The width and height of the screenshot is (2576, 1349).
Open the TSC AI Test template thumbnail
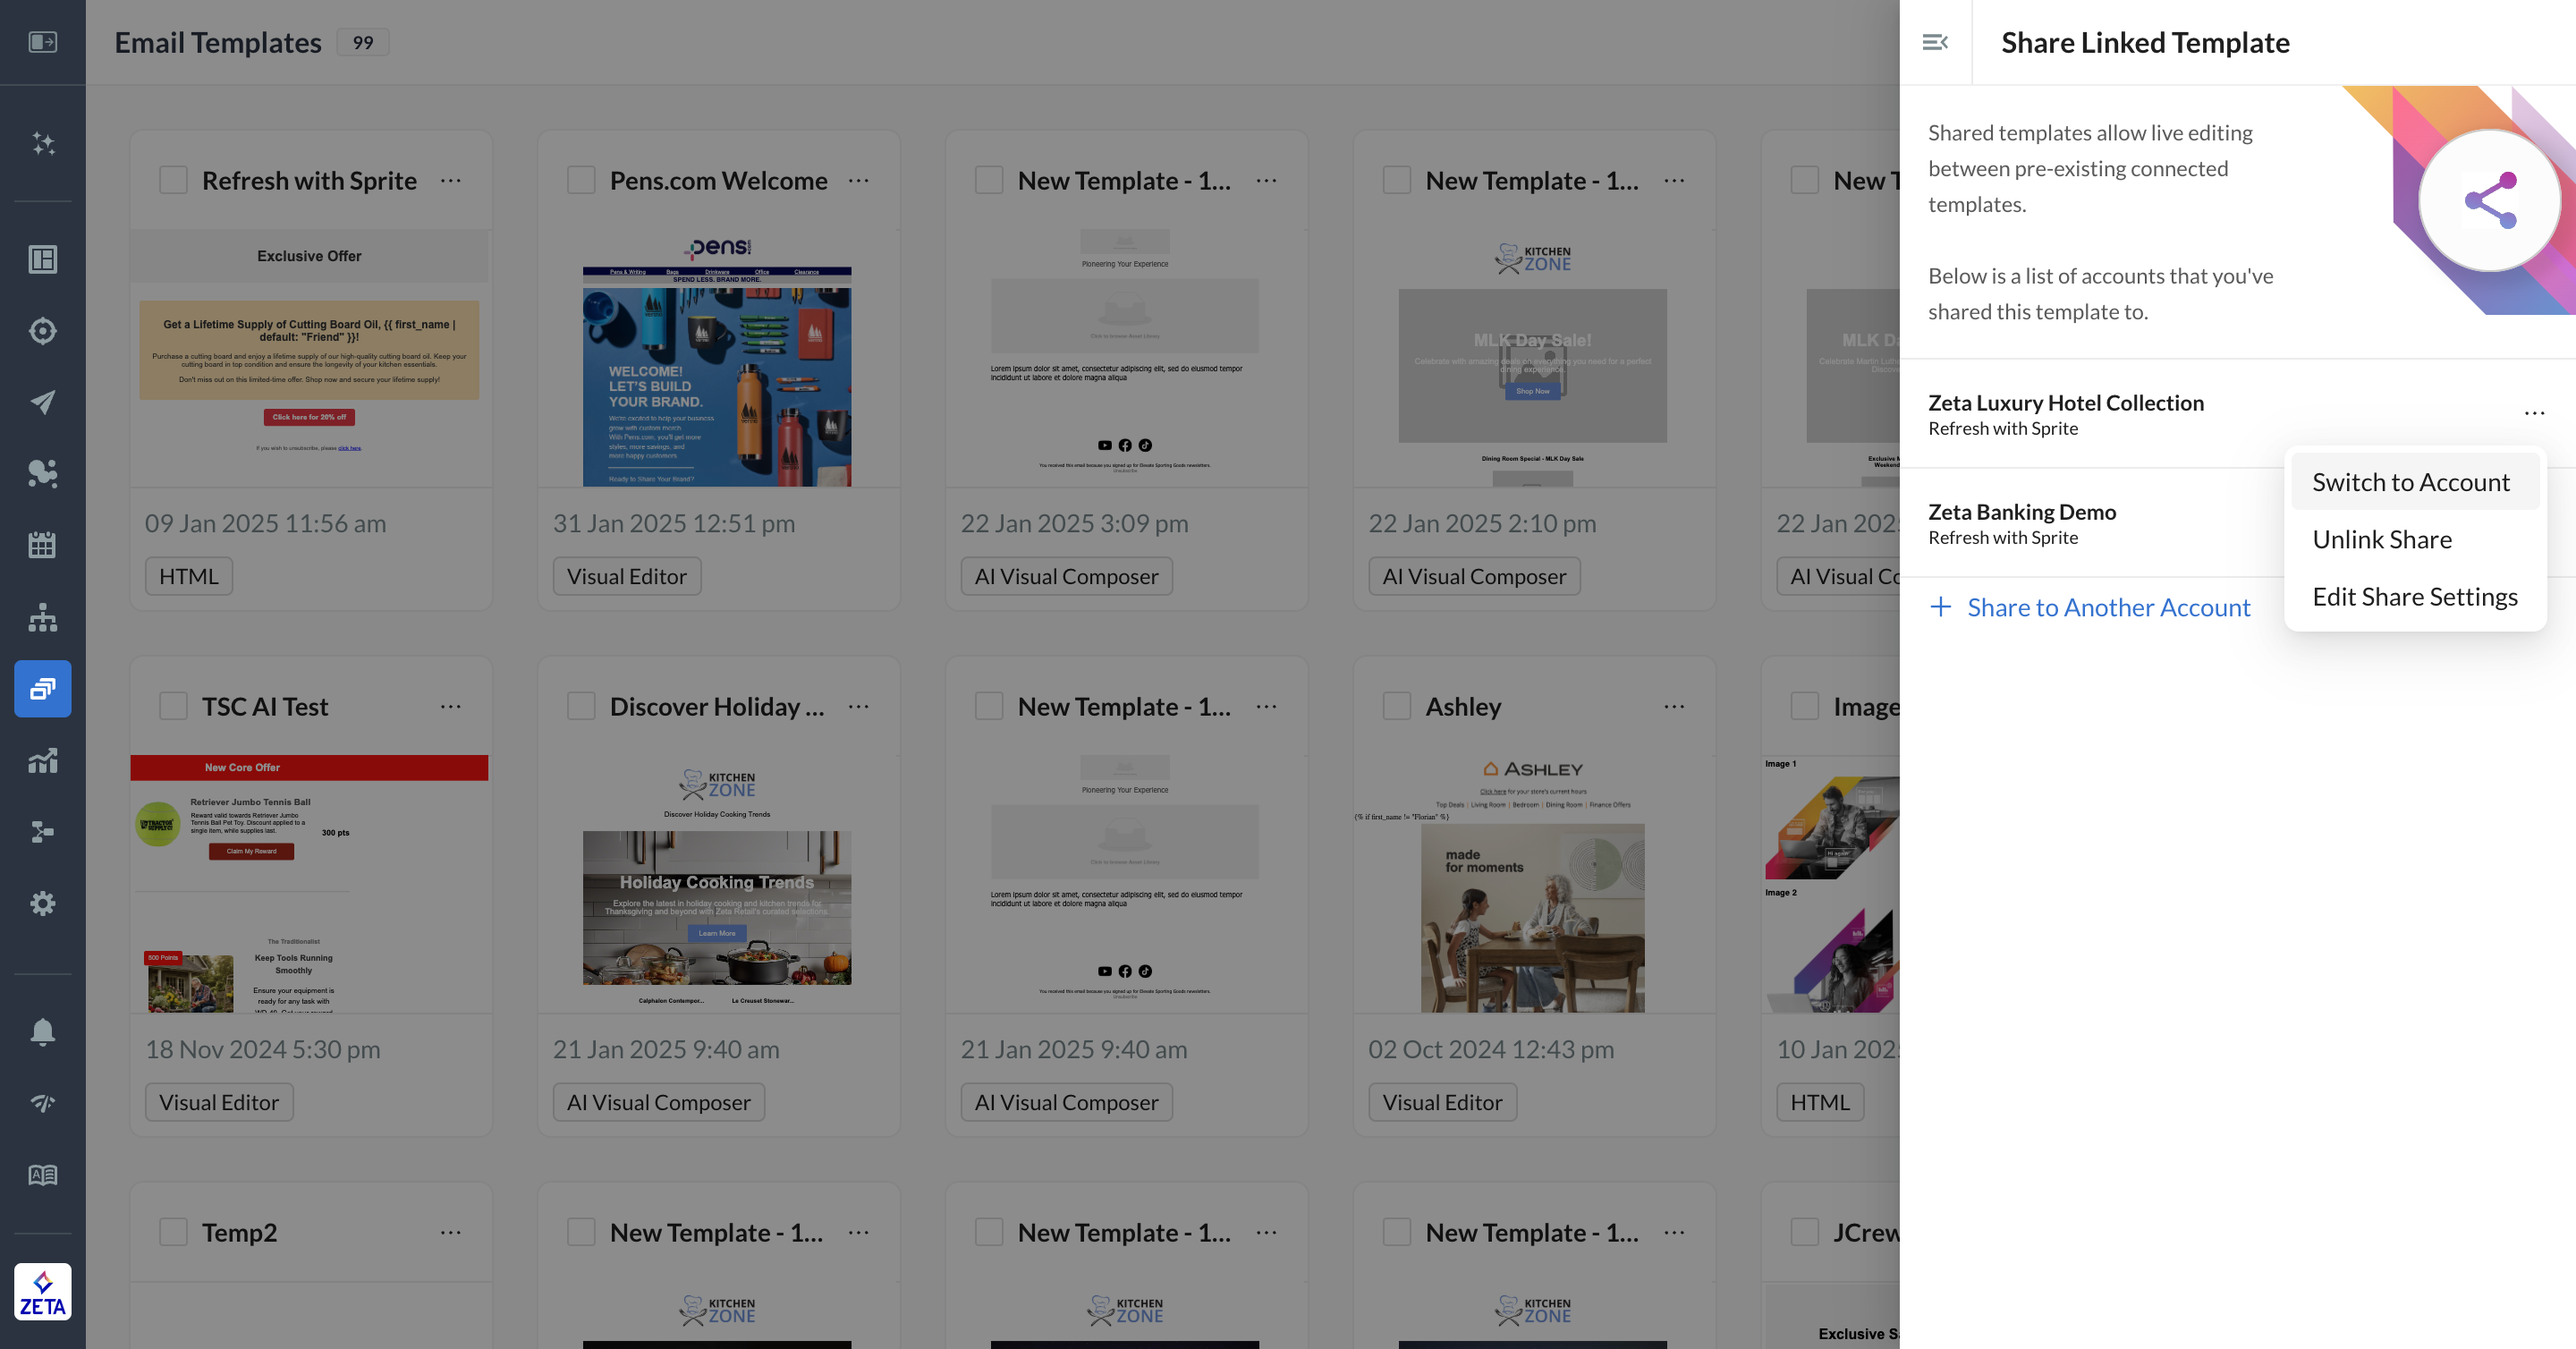pos(310,884)
